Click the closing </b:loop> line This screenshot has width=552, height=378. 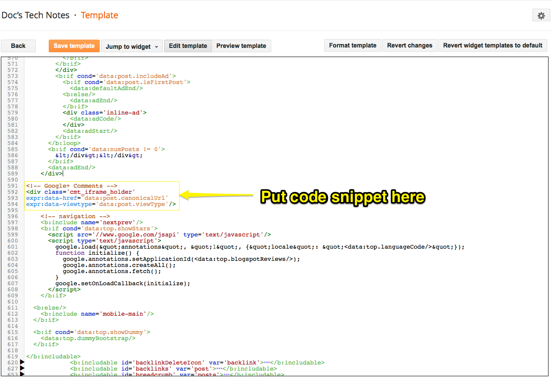(64, 143)
